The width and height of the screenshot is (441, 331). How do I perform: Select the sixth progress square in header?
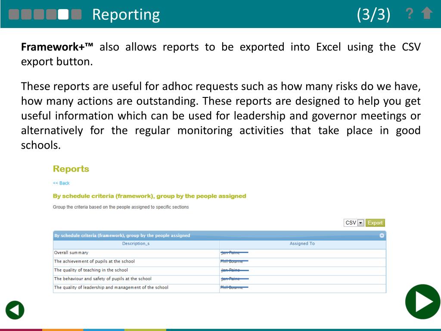click(76, 14)
